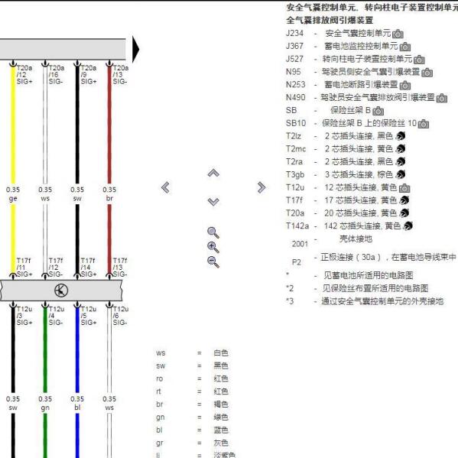Click pin label T12u/4 SIG-
Viewport: 458px width, 458px height.
pos(57,316)
